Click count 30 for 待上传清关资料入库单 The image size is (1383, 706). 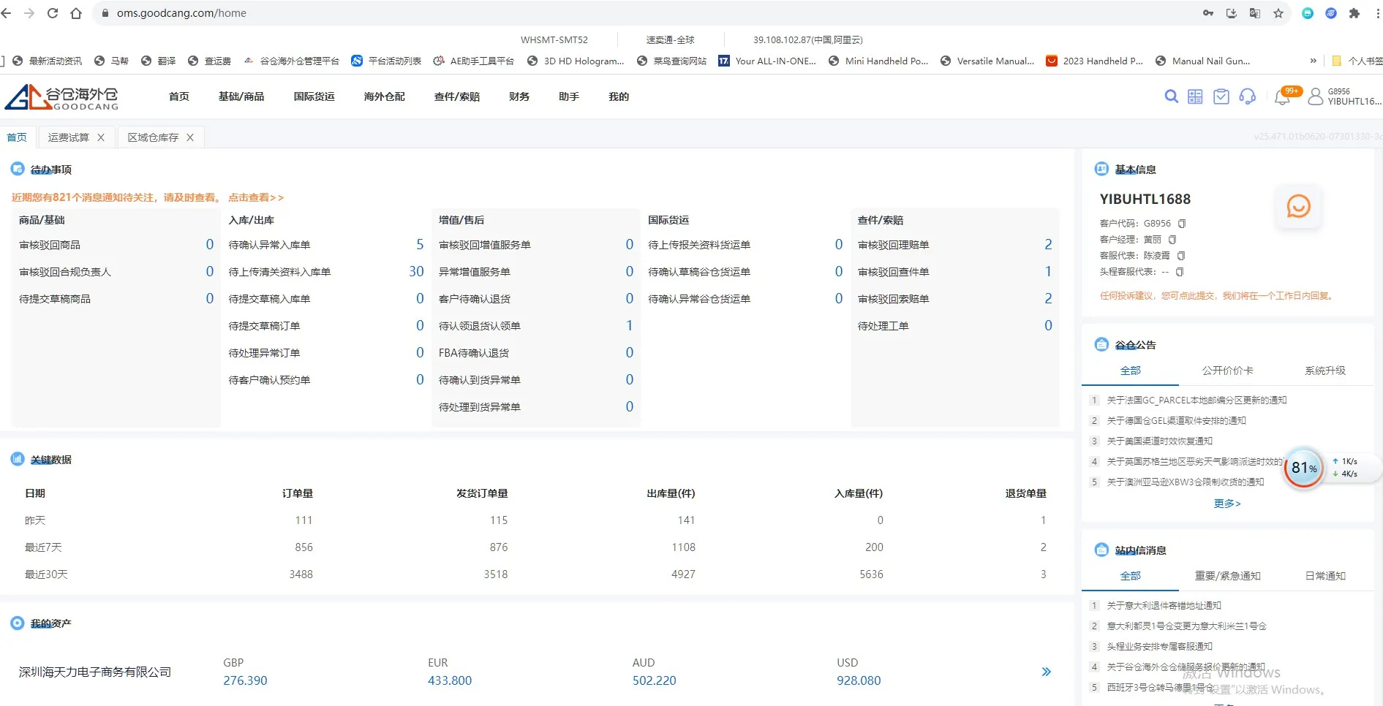click(416, 272)
